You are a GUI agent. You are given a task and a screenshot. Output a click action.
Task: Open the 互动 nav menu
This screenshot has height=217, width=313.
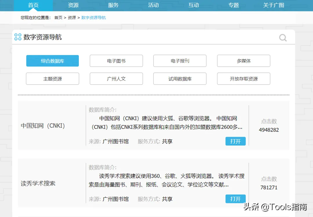coord(193,5)
